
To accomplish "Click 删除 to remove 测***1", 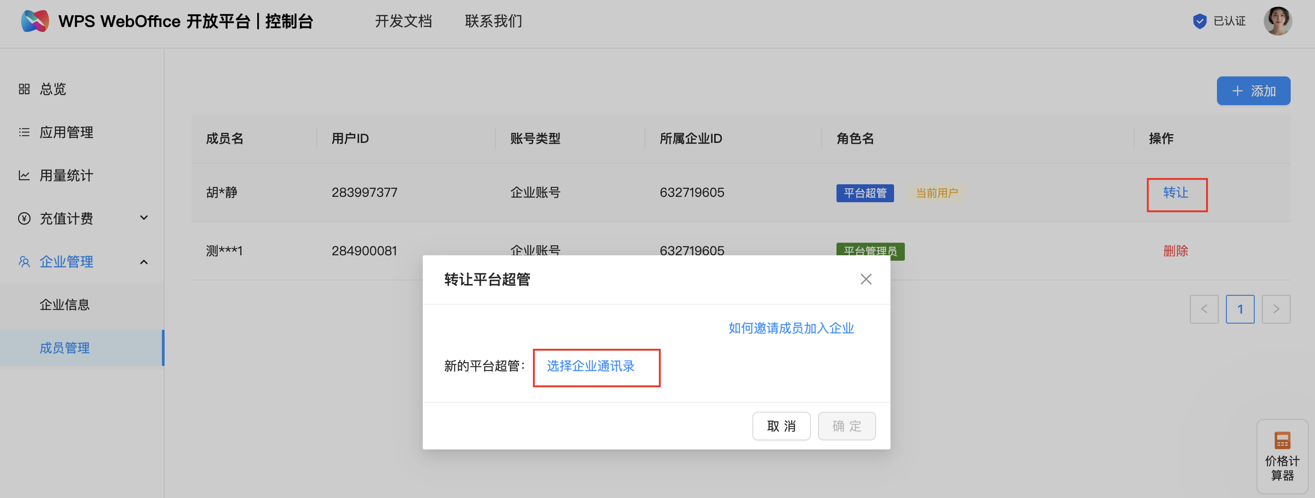I will tap(1175, 250).
